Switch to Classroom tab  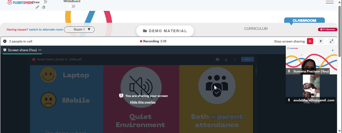[304, 20]
